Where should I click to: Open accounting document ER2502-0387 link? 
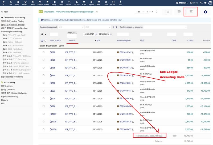point(125,75)
